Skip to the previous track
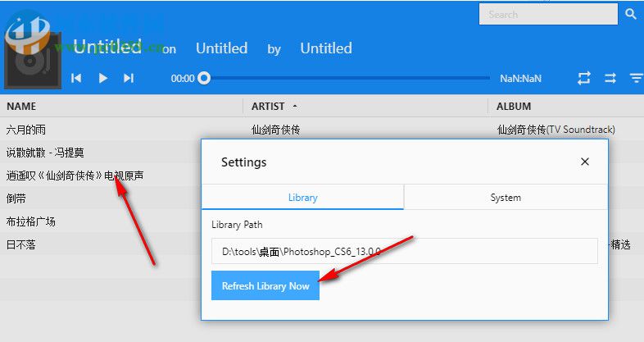Screen dimensions: 644x342 click(x=76, y=78)
